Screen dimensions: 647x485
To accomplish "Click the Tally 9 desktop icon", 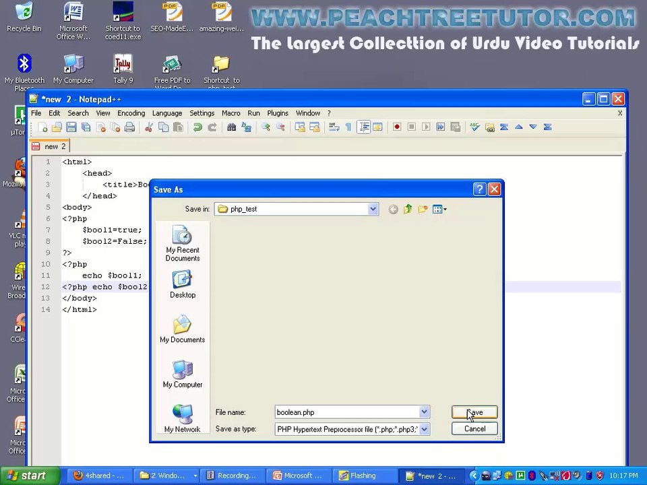I will [x=123, y=69].
